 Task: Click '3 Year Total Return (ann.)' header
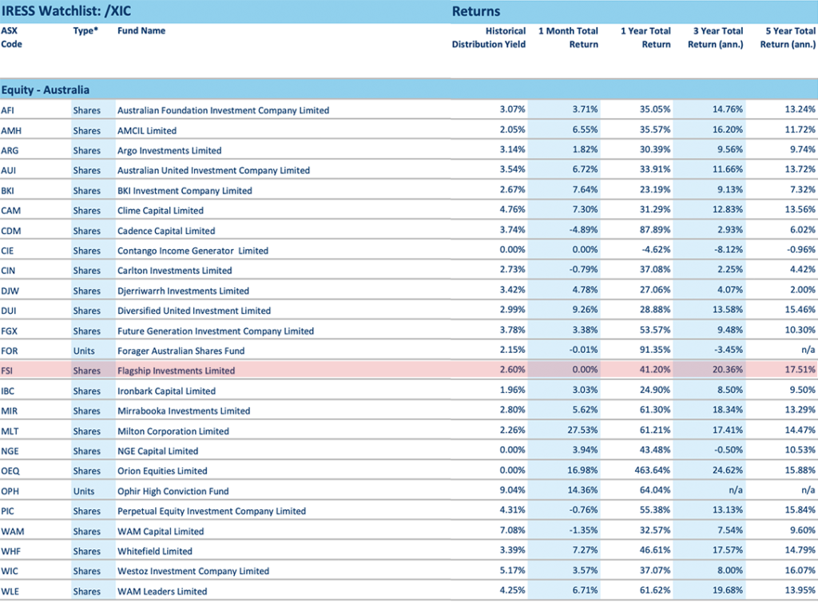[x=715, y=38]
